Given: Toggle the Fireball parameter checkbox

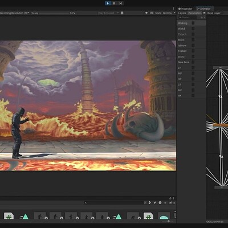Looking at the screenshot, I should click(193, 51).
